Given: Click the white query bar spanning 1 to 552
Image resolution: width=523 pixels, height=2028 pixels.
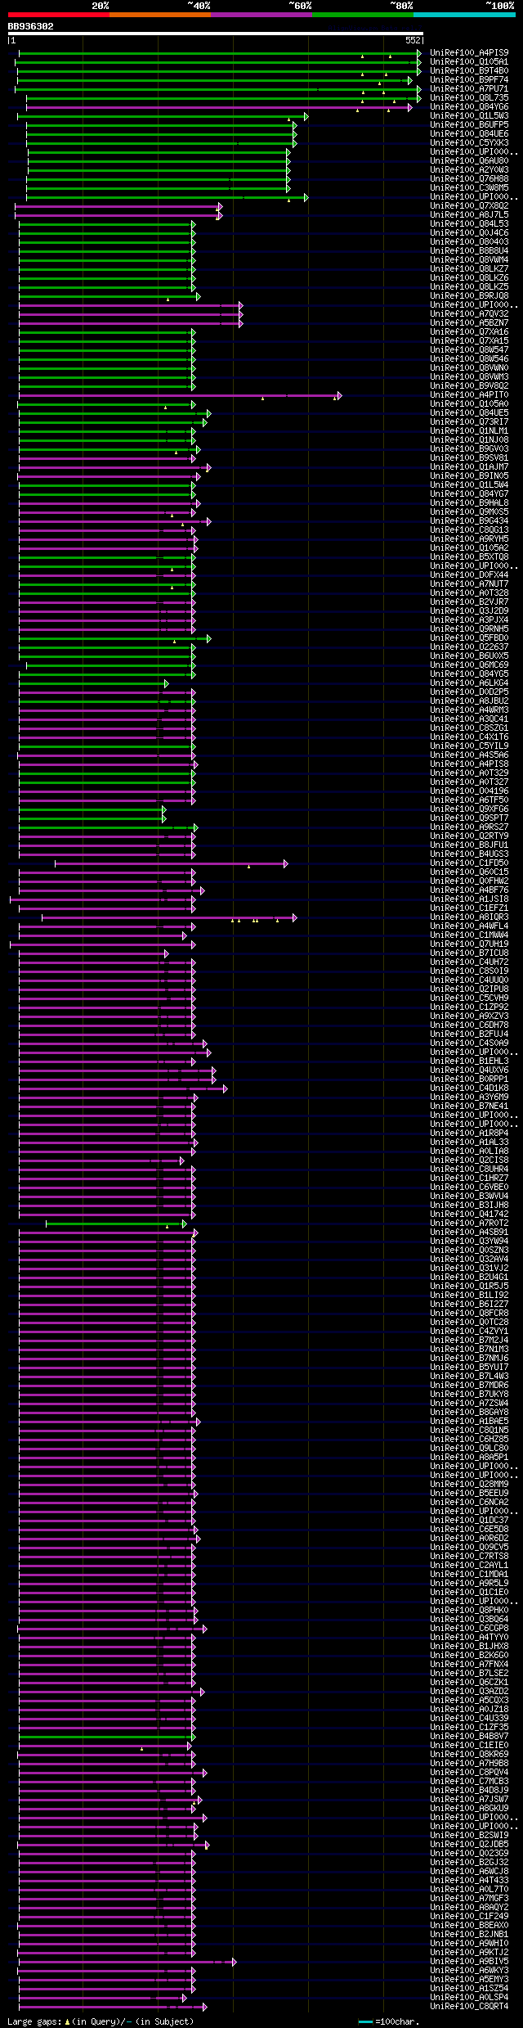Looking at the screenshot, I should pos(216,34).
